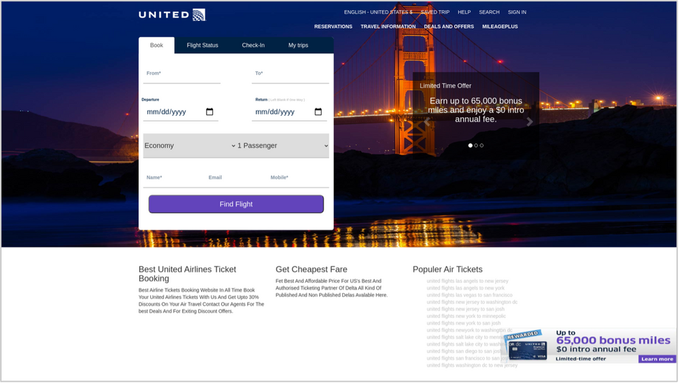Screen dimensions: 680x384
Task: Open the Help link
Action: coord(464,12)
